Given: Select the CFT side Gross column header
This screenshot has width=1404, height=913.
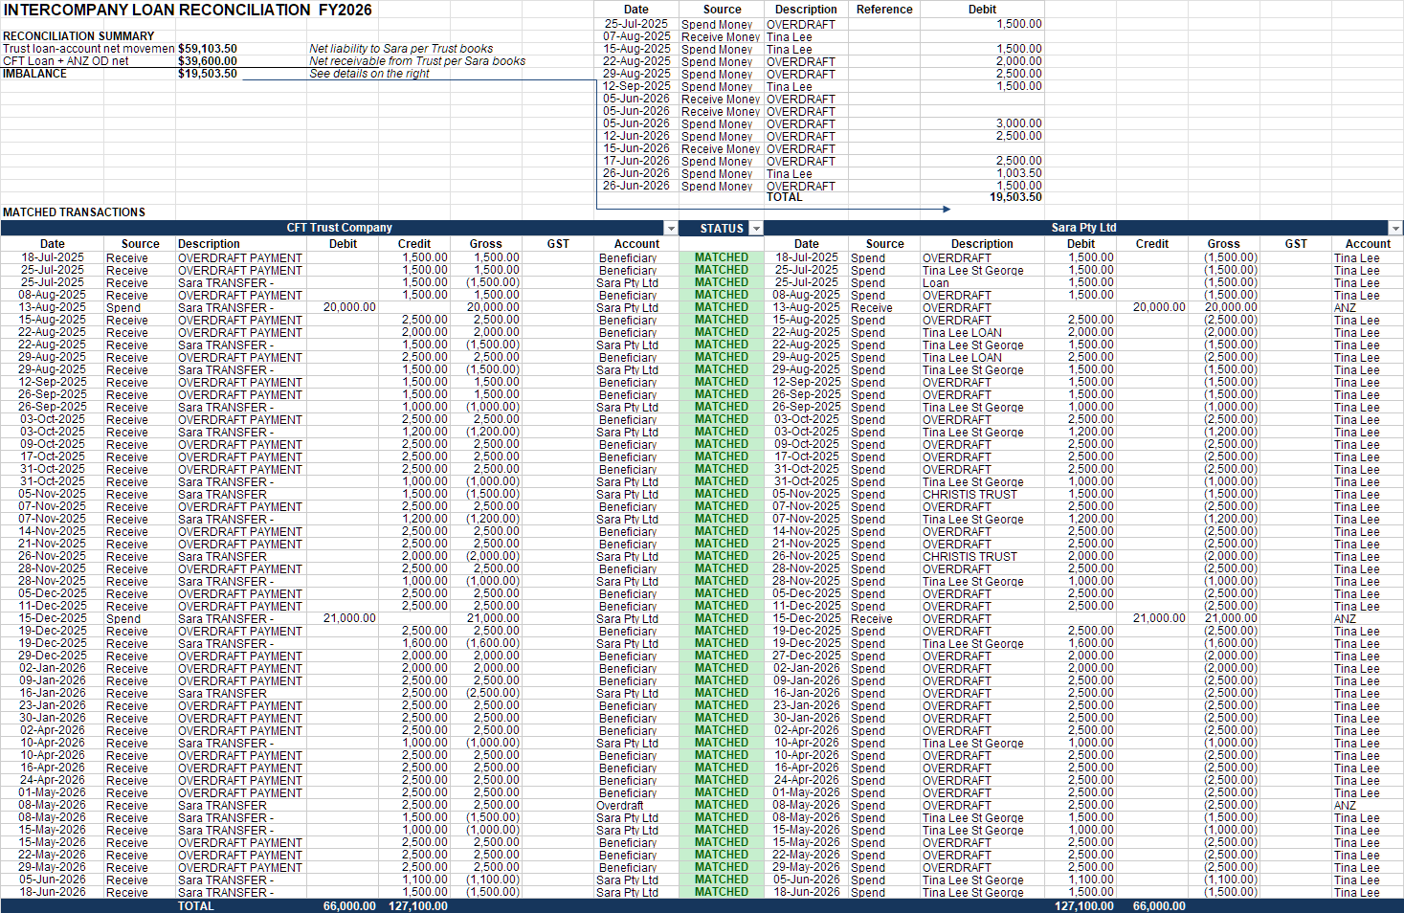Looking at the screenshot, I should (x=485, y=244).
